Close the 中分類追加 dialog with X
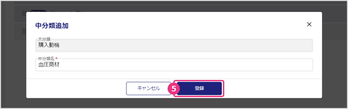 pyautogui.click(x=309, y=24)
